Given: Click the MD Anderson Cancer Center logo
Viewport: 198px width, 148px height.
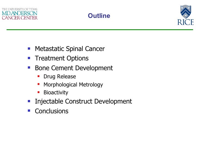Looking at the screenshot, I should (x=20, y=14).
